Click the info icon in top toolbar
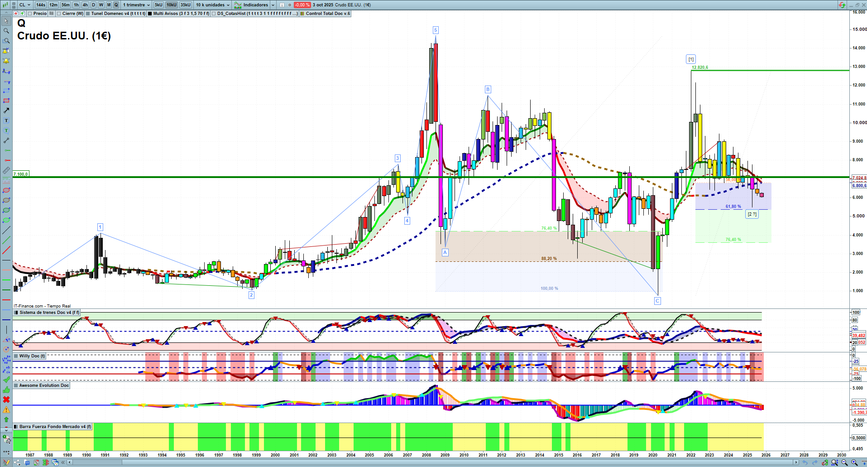 point(282,5)
